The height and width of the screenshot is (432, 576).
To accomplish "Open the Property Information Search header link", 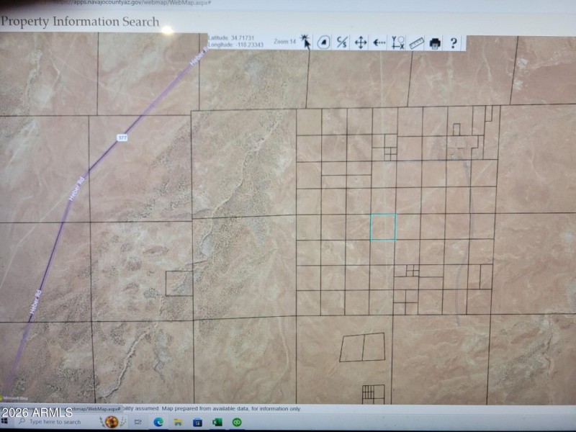I will click(x=81, y=22).
